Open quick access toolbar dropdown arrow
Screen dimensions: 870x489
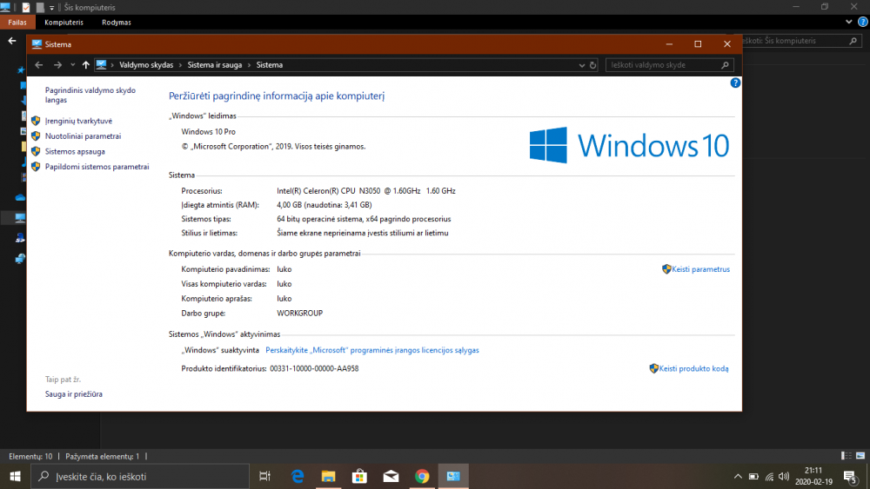(51, 8)
